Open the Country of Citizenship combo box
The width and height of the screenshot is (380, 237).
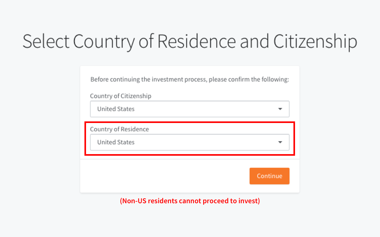coord(189,109)
